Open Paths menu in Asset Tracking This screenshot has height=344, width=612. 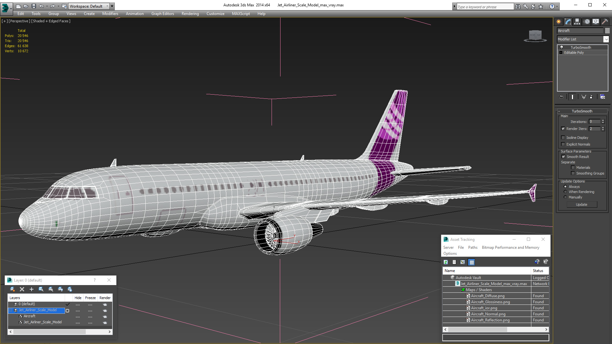[473, 247]
